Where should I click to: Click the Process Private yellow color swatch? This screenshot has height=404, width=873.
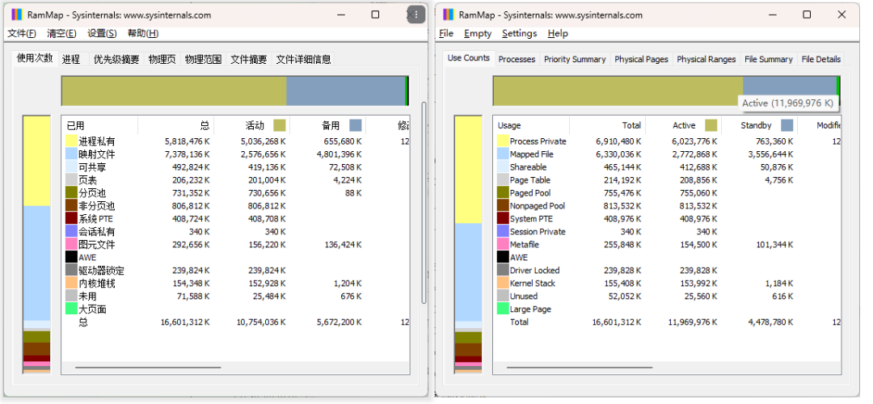(x=503, y=141)
